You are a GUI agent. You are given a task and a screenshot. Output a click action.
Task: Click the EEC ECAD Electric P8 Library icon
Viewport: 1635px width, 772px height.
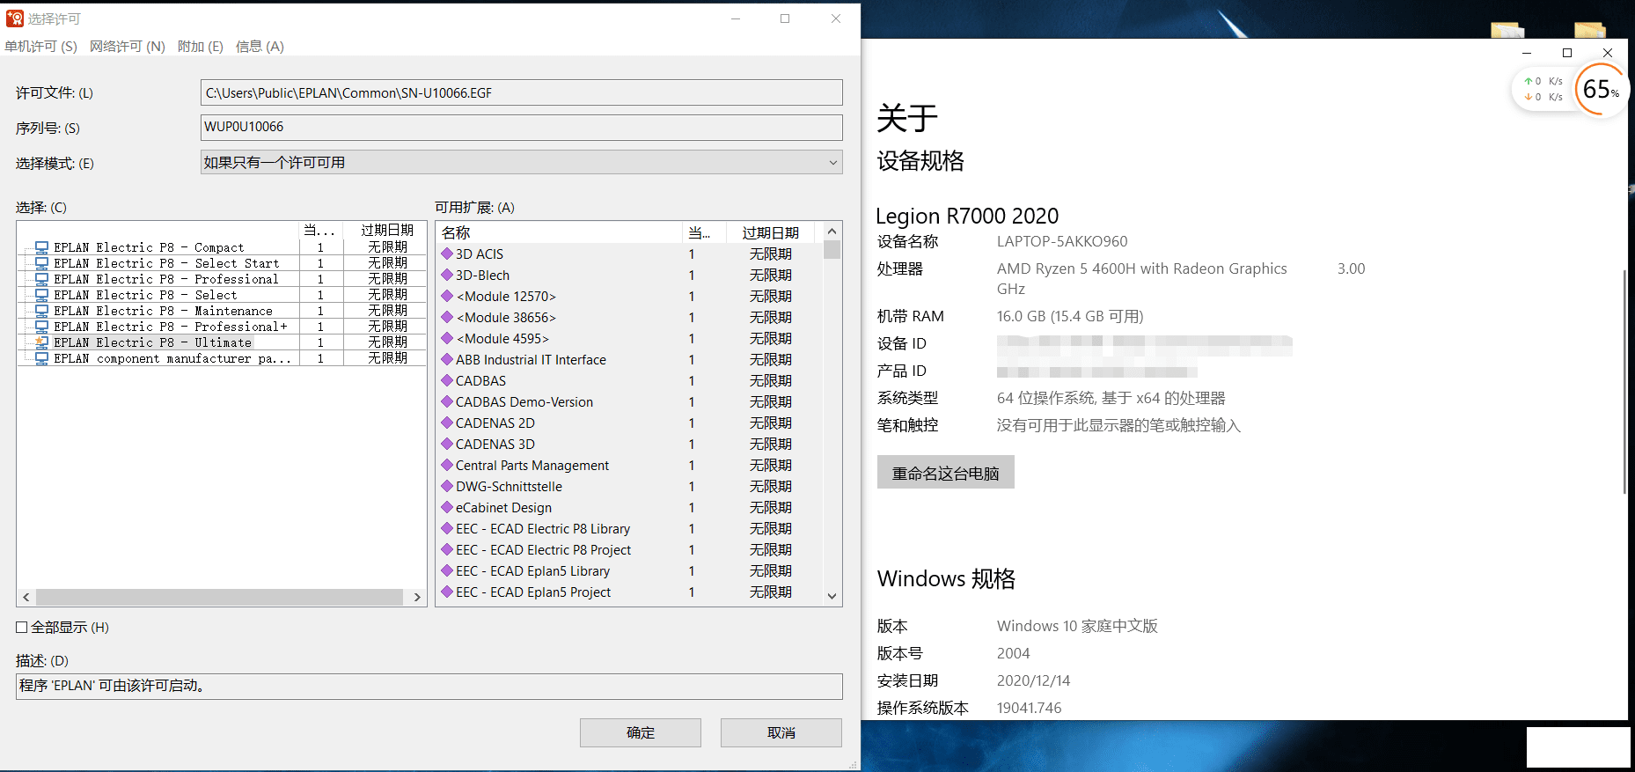tap(447, 528)
